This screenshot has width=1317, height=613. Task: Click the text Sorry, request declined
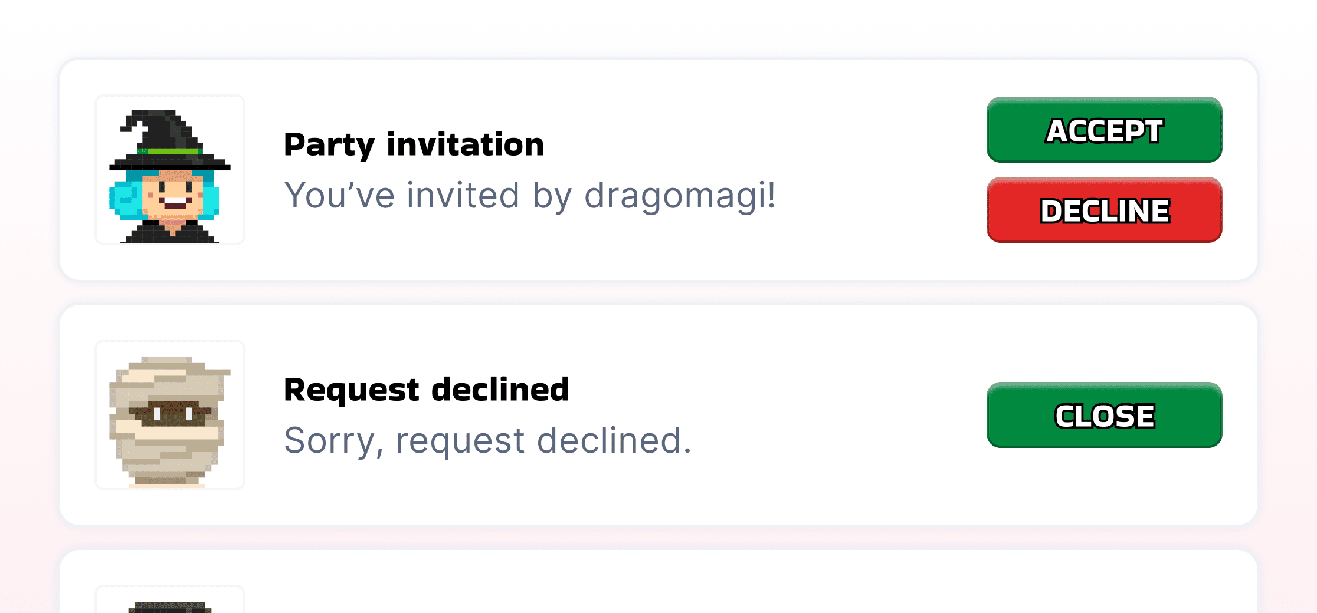pyautogui.click(x=487, y=440)
